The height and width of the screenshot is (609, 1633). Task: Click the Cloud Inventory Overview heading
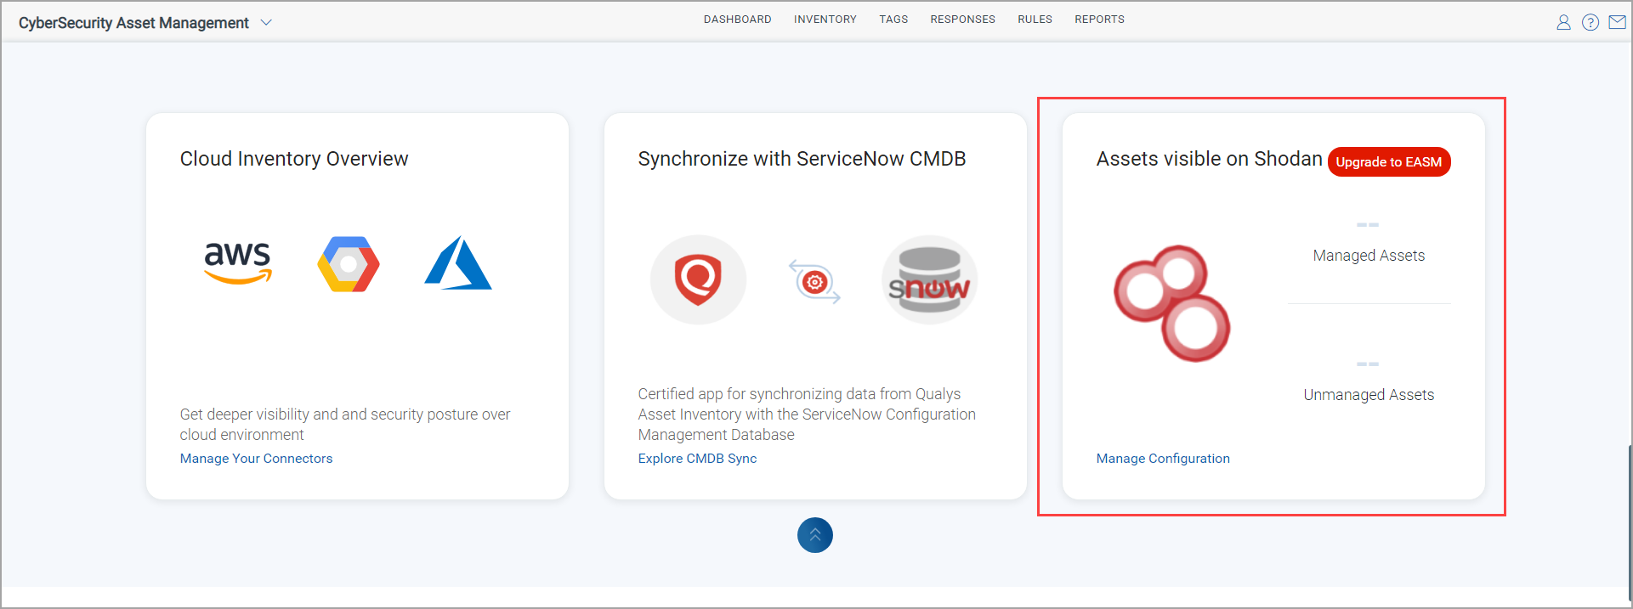click(x=294, y=159)
